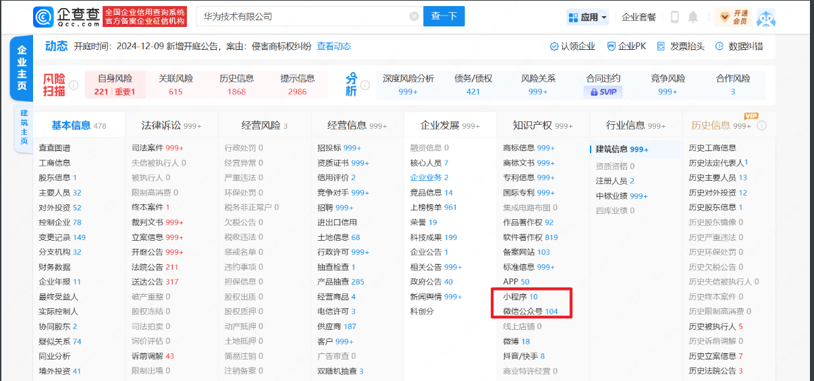Click the info icon beside 分析
814x381 pixels.
(x=365, y=85)
